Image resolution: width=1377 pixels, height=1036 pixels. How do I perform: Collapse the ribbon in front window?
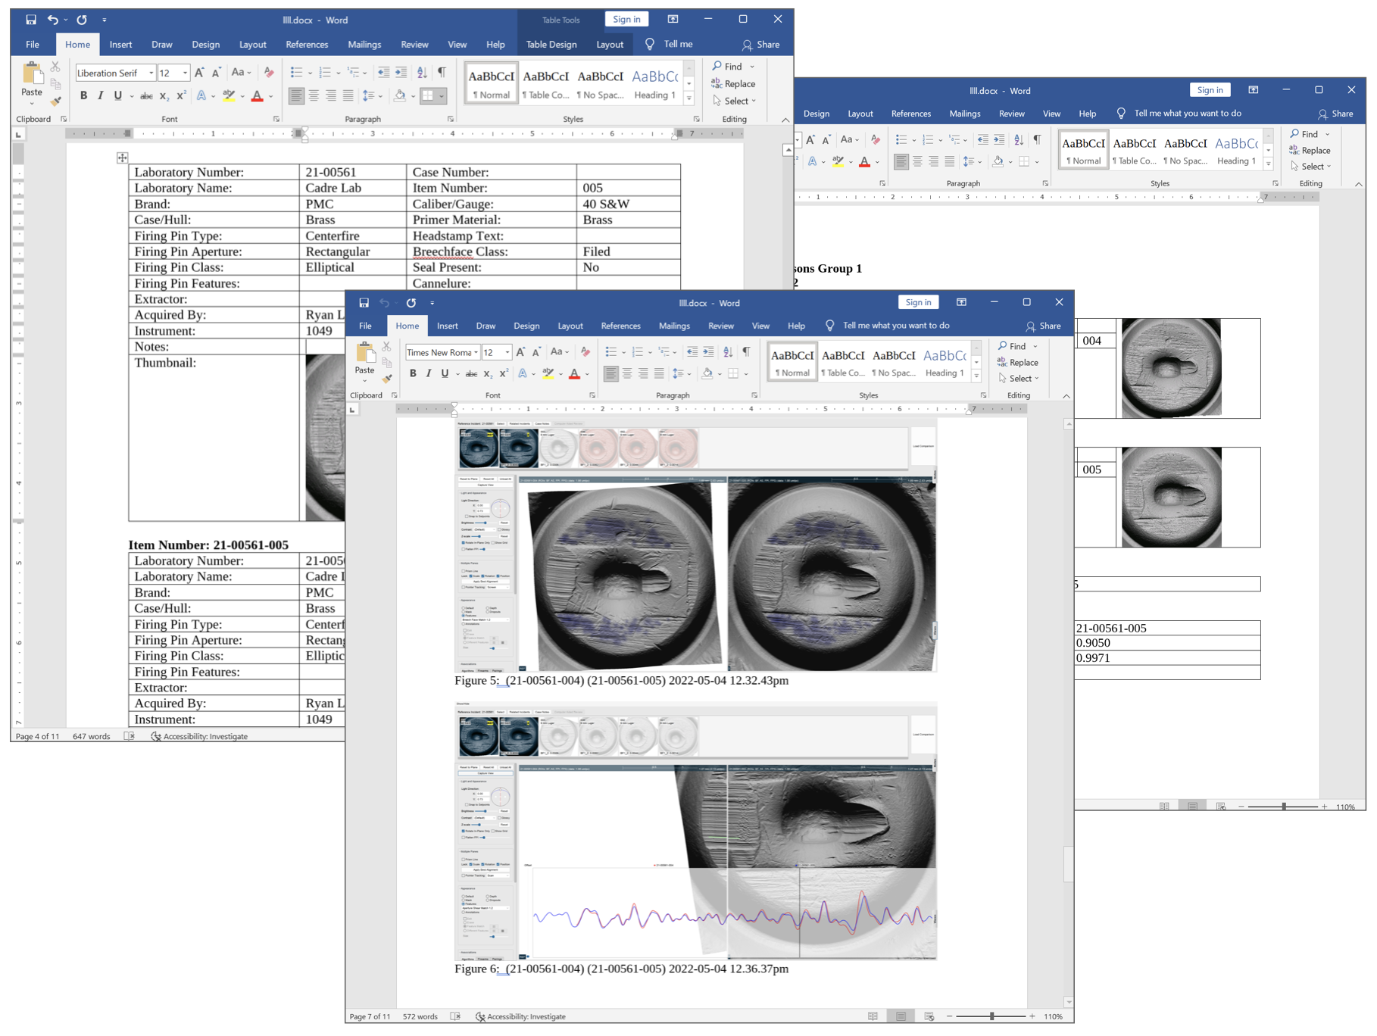tap(1066, 396)
